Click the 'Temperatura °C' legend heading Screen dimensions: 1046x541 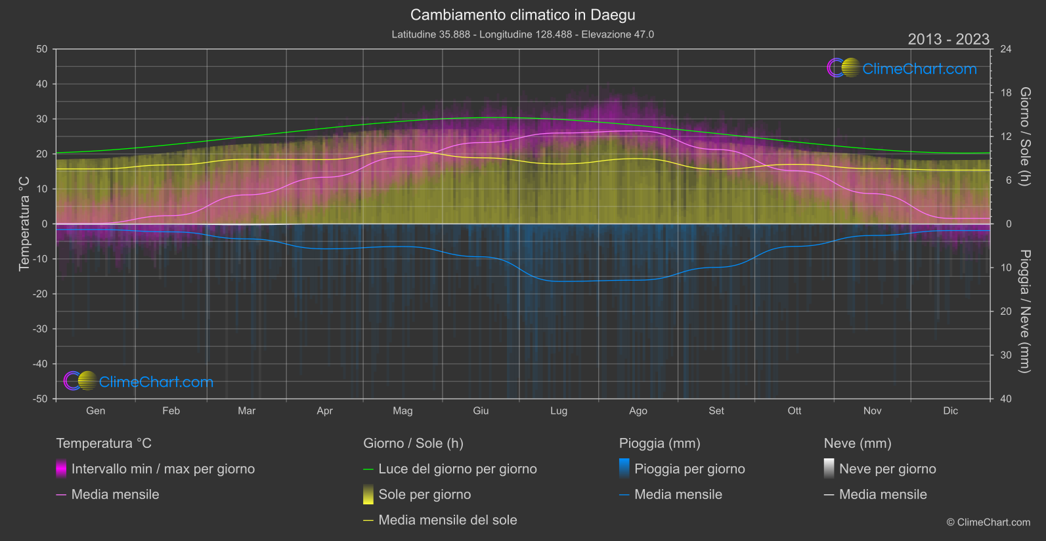(104, 443)
